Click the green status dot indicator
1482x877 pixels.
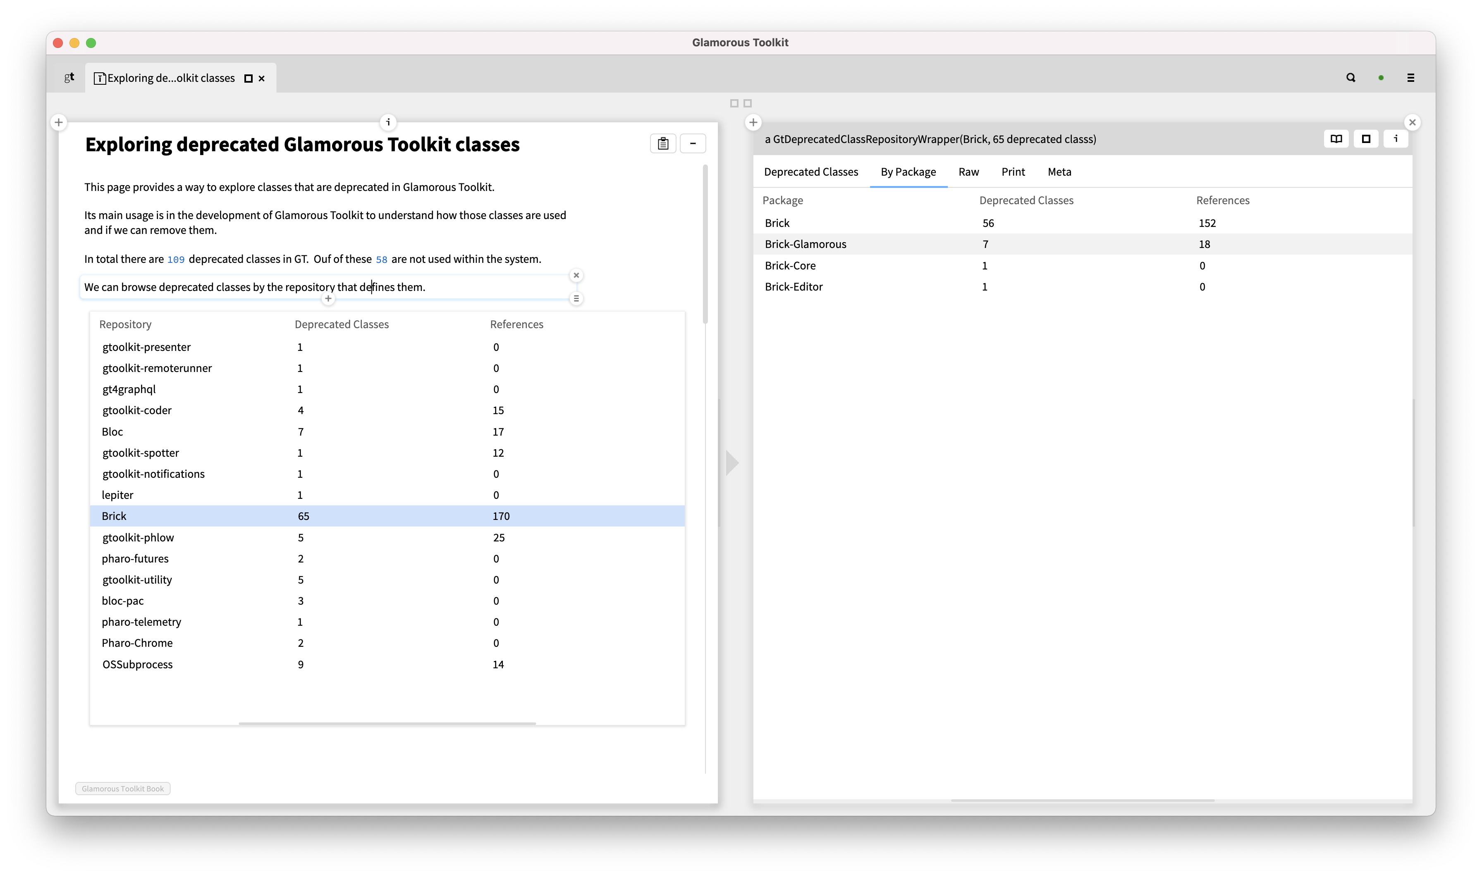pos(1381,78)
